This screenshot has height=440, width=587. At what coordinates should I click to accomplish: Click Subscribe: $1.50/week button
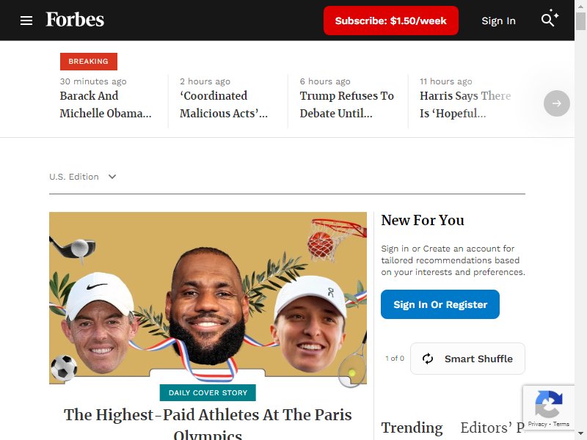pos(391,21)
